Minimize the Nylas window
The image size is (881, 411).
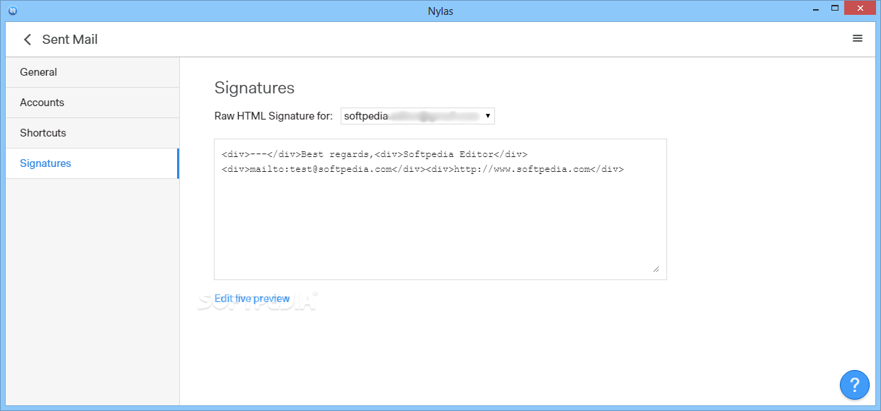tap(814, 8)
